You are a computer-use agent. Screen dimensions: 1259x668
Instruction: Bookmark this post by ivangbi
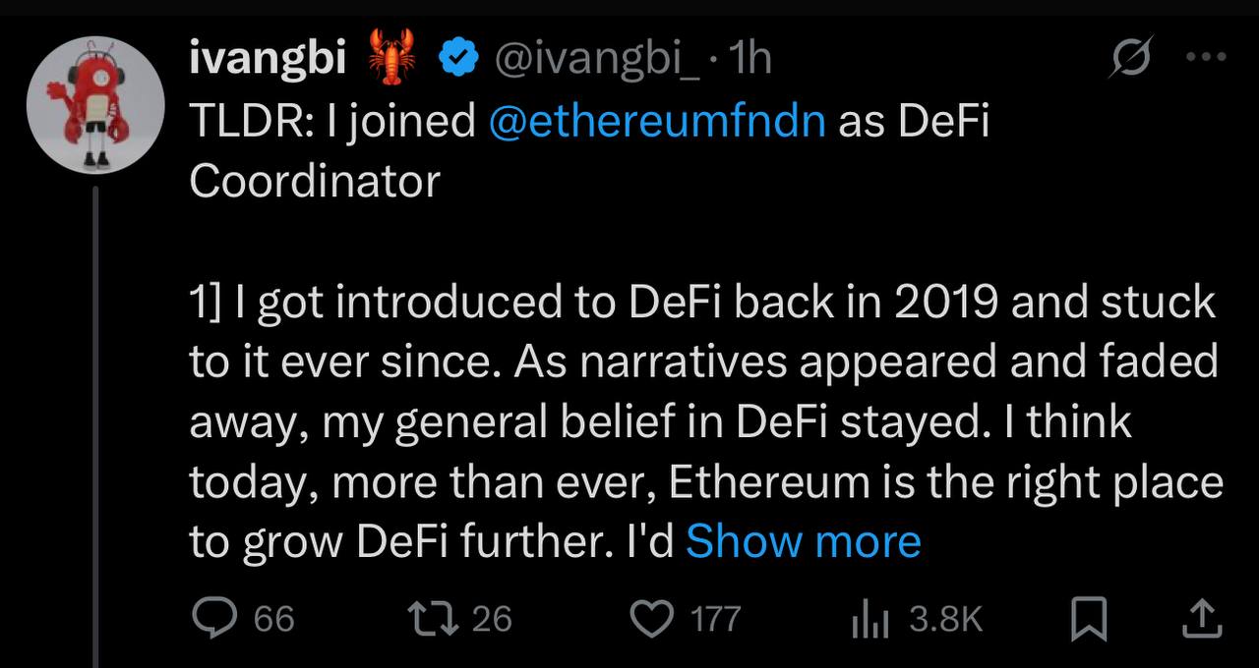point(1089,619)
